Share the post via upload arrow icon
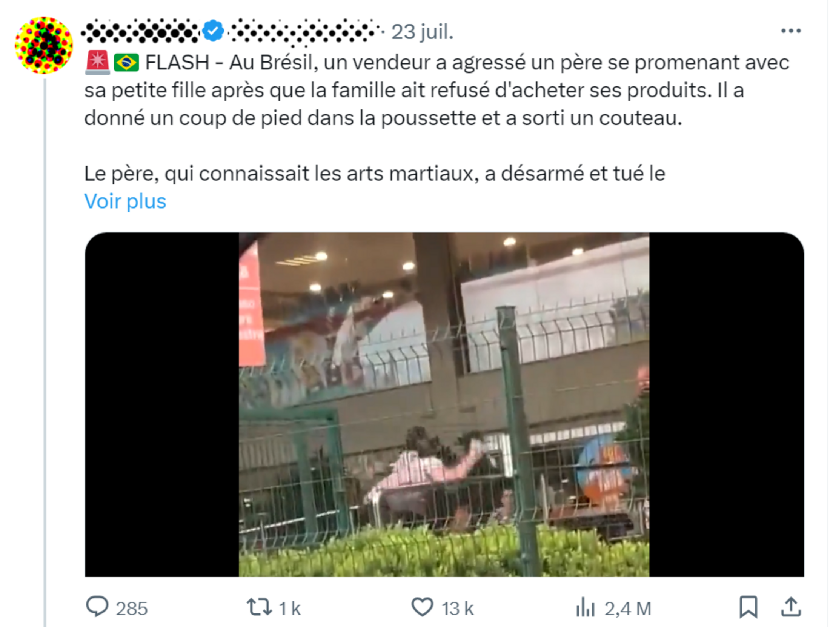Viewport: 830px width, 627px height. pos(790,607)
